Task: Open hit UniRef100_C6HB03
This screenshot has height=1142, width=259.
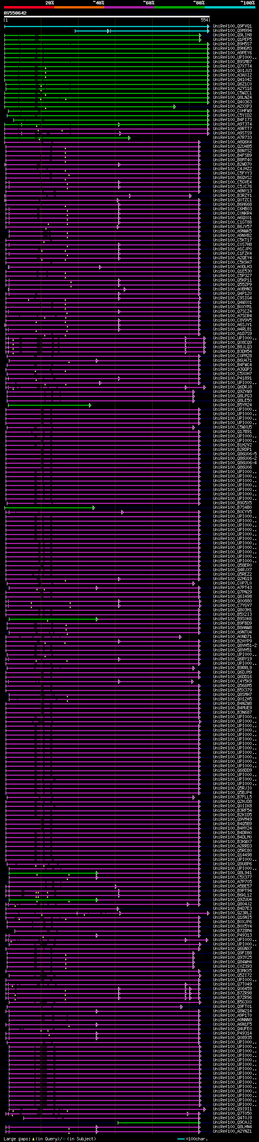Action: click(x=232, y=209)
